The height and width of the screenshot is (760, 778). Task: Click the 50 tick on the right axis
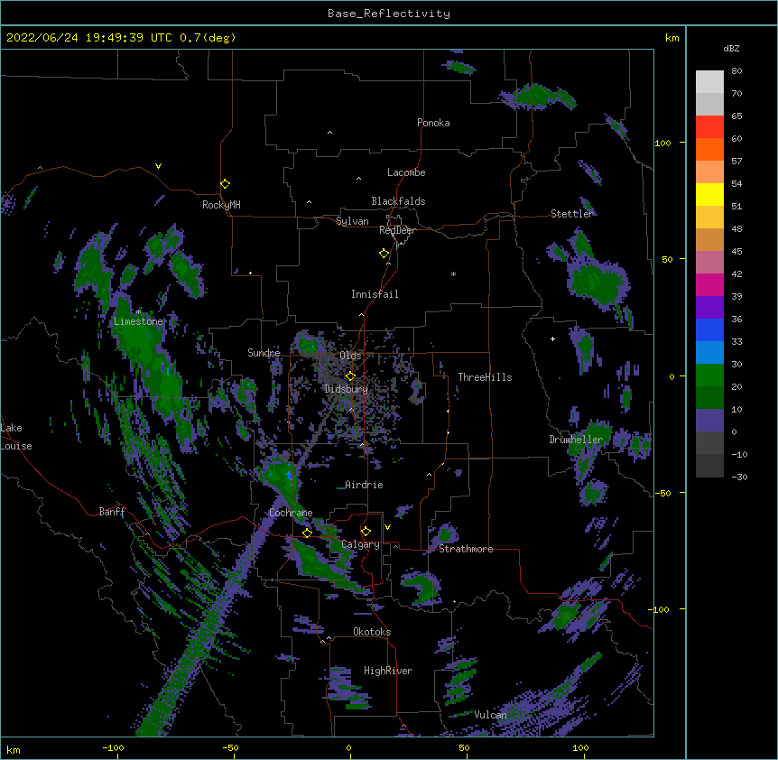tap(667, 259)
